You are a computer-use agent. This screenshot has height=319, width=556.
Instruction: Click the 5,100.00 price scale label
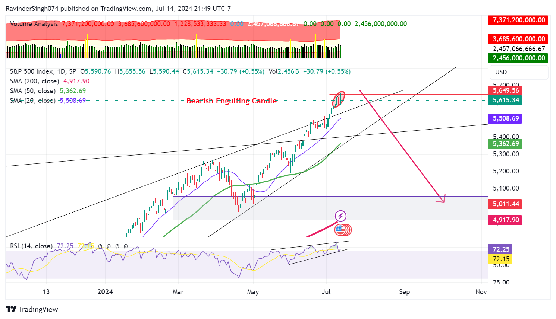[x=506, y=188]
